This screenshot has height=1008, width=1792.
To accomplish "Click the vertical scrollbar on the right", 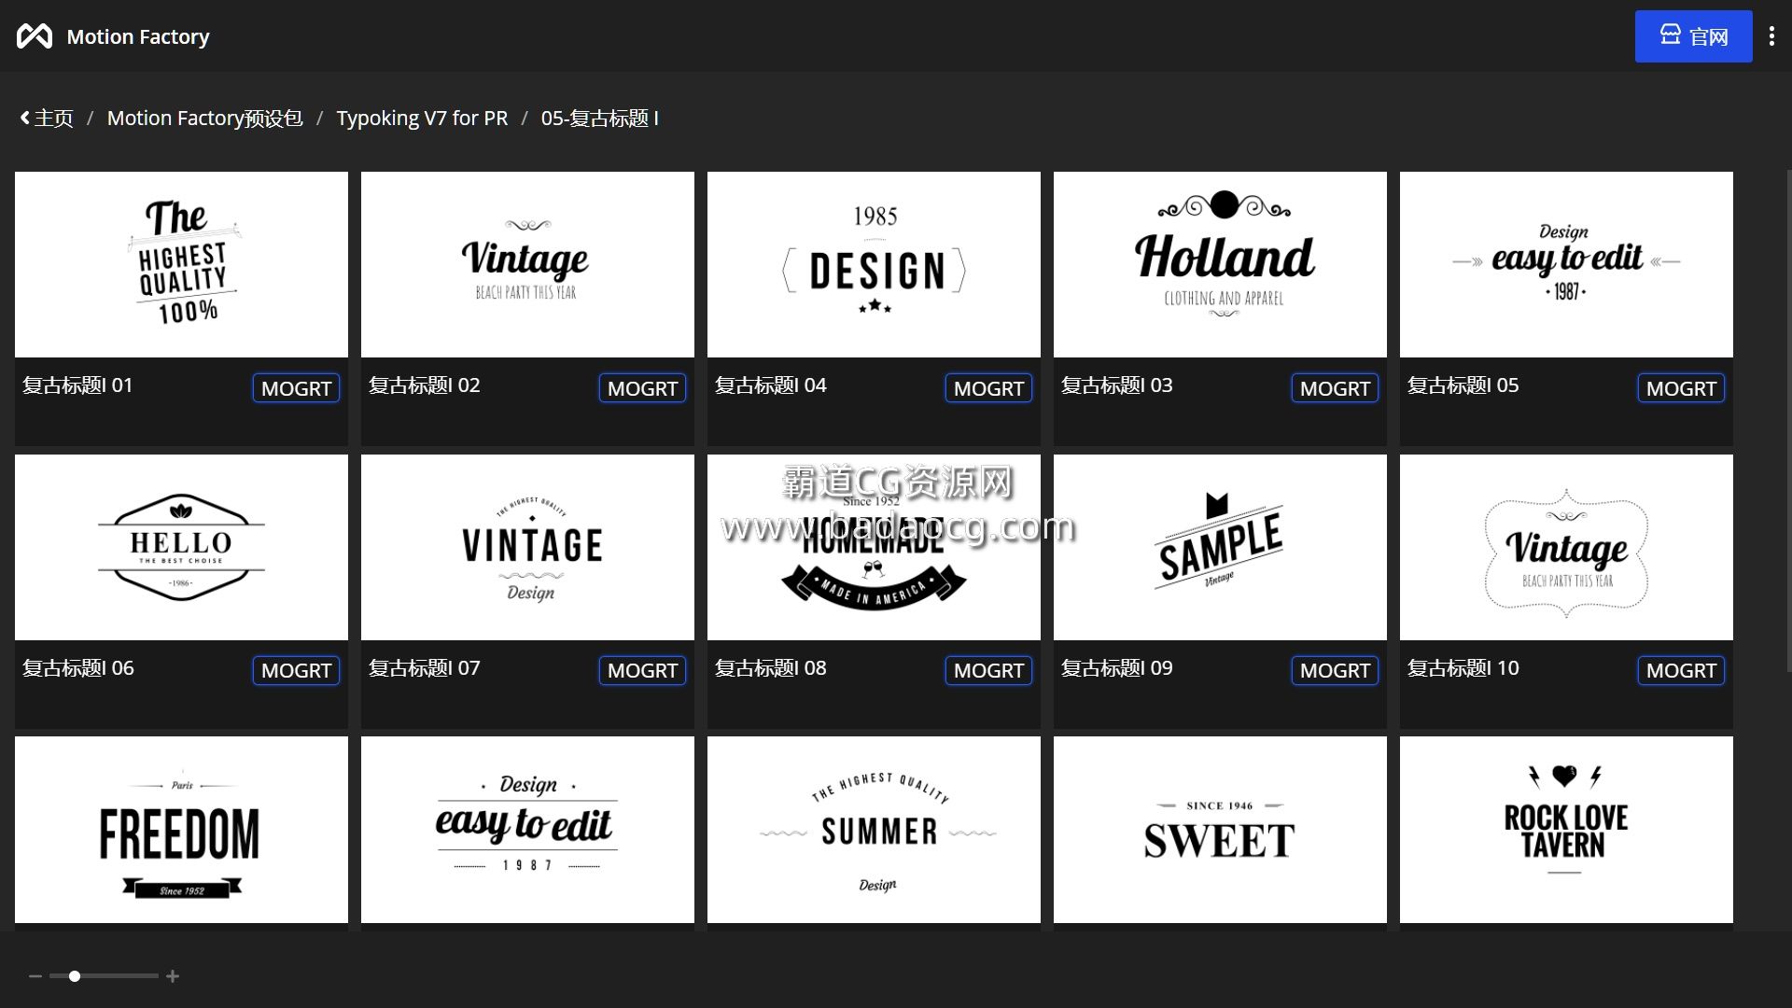I will tap(1788, 420).
